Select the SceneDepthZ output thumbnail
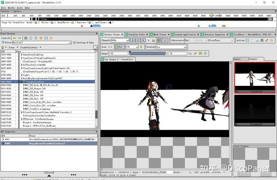The width and height of the screenshot is (277, 180). 255,110
